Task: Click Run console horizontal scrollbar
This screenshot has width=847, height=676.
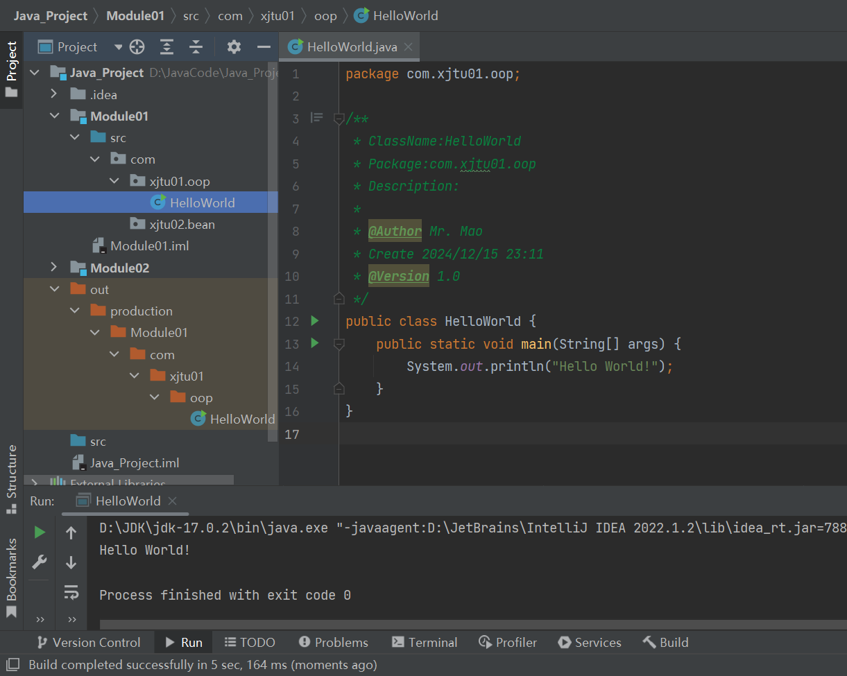Action: (473, 625)
